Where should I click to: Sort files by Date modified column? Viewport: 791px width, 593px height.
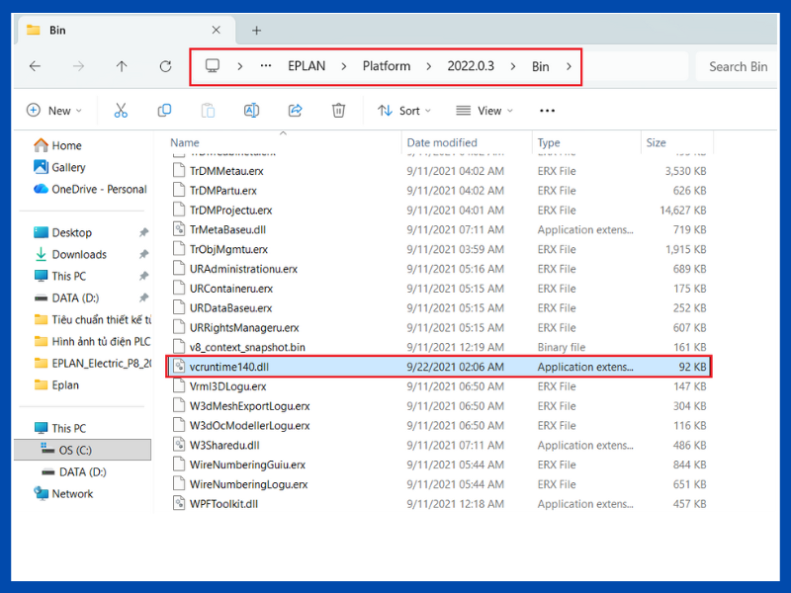click(x=441, y=142)
